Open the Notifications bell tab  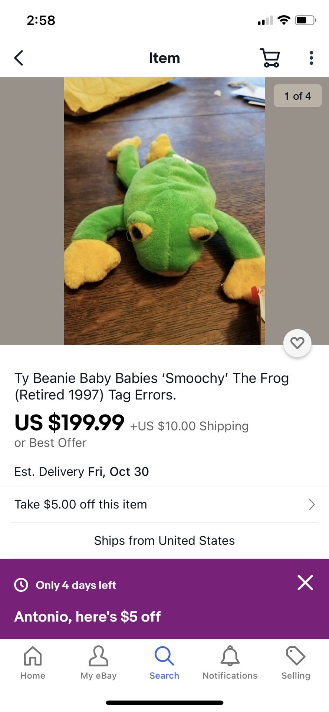click(x=230, y=663)
